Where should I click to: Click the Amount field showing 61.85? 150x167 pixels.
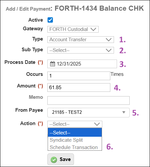pyautogui.click(x=79, y=87)
